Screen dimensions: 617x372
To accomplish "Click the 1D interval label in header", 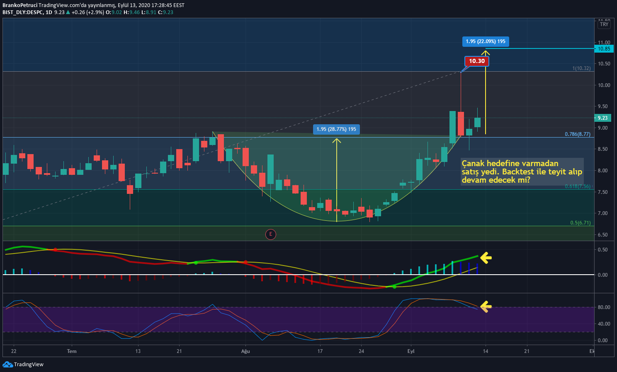I will [49, 12].
